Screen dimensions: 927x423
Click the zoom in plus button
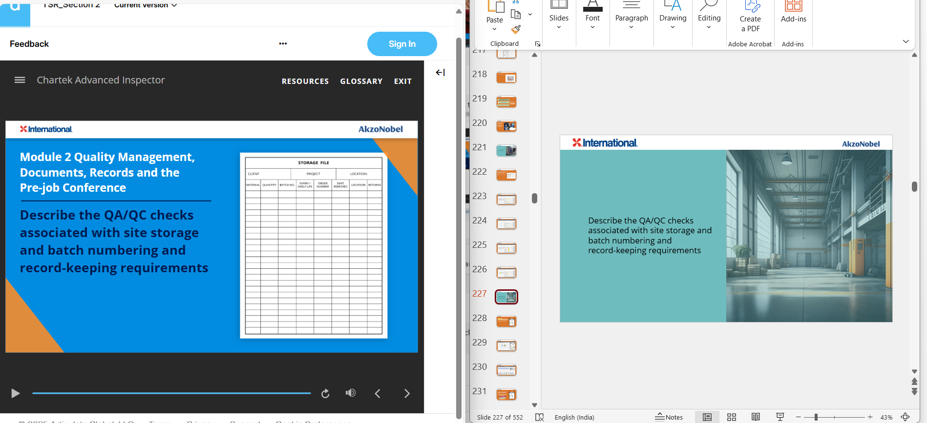click(x=870, y=417)
